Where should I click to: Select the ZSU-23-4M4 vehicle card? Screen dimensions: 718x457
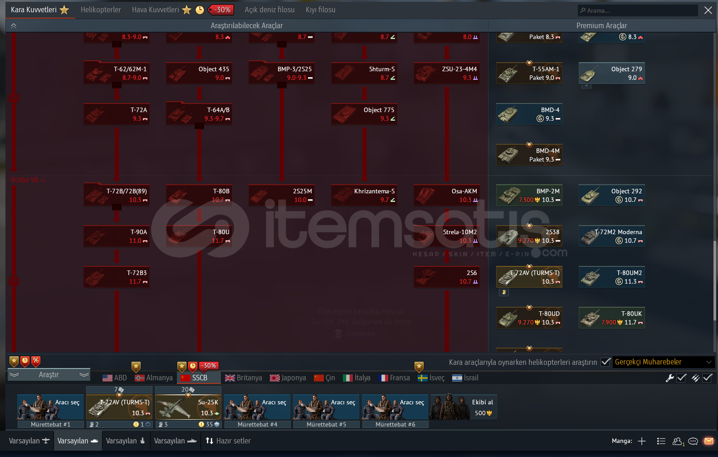(447, 74)
